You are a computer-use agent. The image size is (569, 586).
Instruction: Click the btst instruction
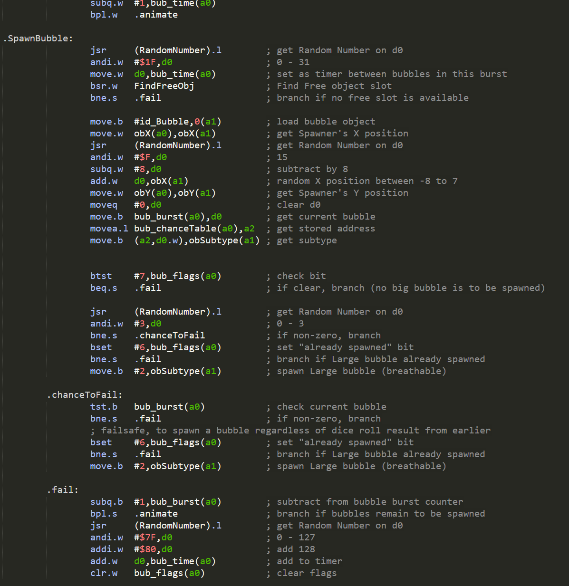(x=101, y=276)
